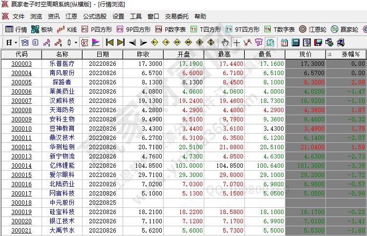The width and height of the screenshot is (367, 236).
Task: Activate the crosshair cursor tool
Action: (237, 42)
